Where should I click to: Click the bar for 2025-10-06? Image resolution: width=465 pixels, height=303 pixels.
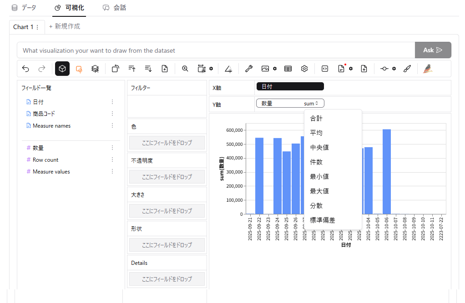[387, 172]
